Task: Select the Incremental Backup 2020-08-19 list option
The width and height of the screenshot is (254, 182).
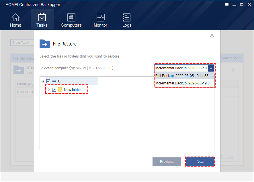Action: [x=184, y=83]
